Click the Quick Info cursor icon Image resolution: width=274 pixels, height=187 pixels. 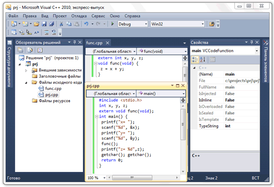pos(29,32)
